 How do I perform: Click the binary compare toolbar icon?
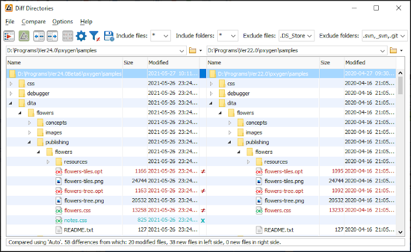tap(67, 36)
